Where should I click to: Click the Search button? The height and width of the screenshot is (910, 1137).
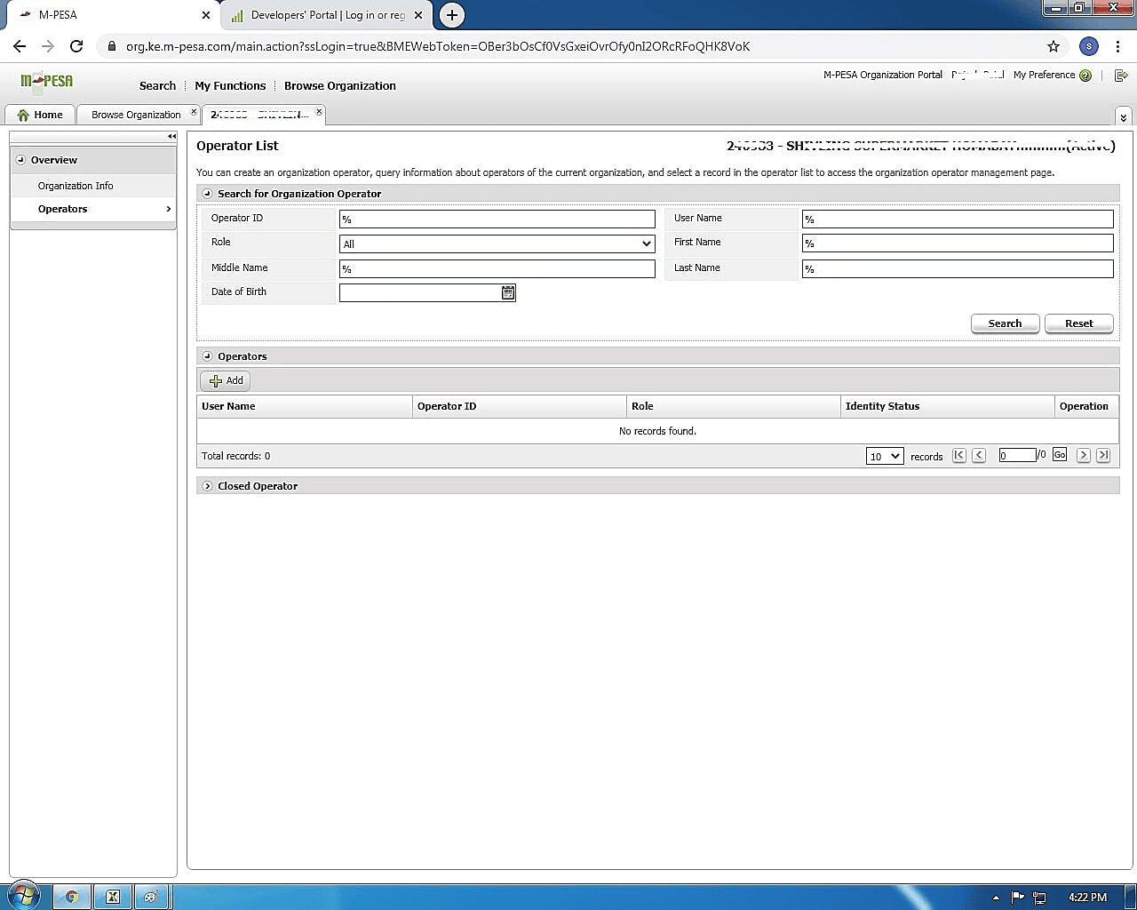tap(1005, 323)
